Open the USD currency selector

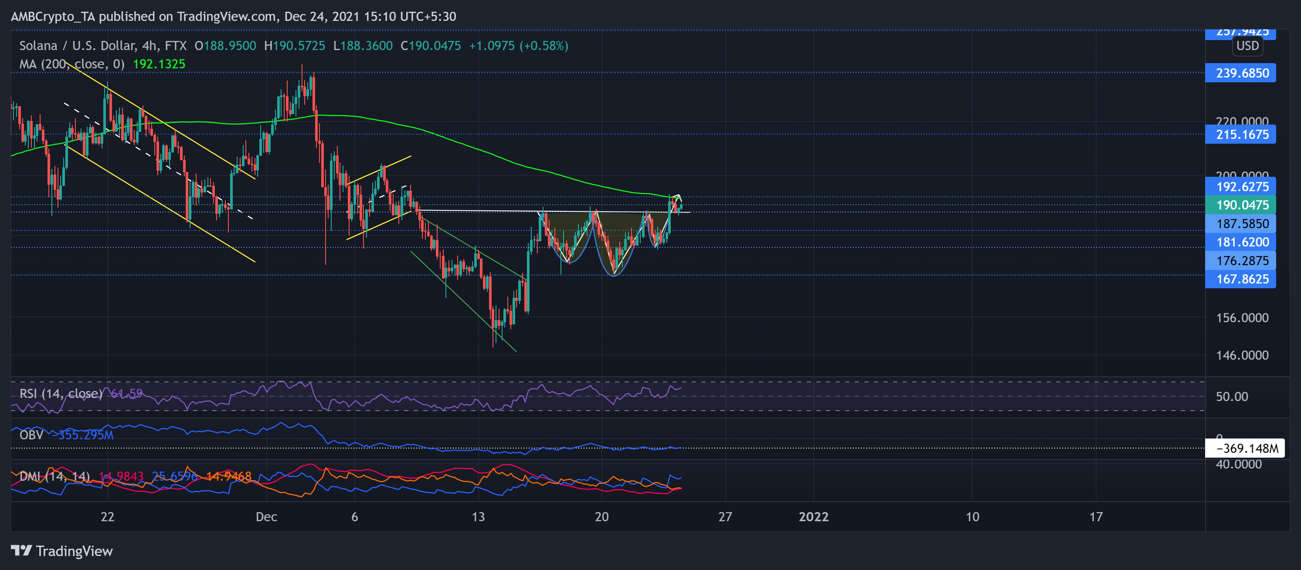click(1247, 46)
